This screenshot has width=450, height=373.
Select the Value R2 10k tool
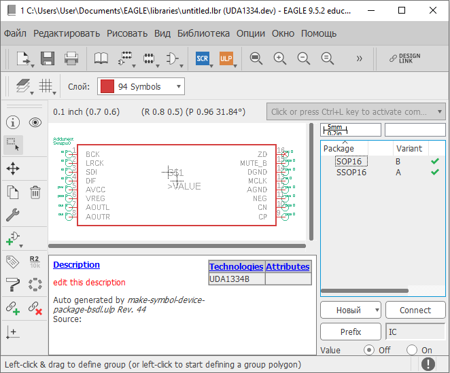coord(35,262)
